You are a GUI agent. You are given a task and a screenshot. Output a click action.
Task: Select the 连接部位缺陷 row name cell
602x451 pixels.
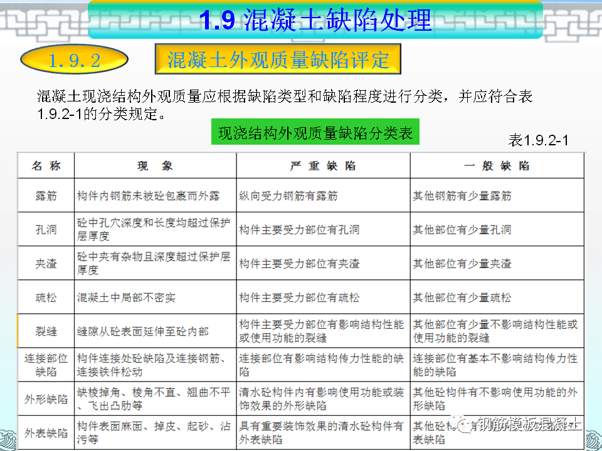pyautogui.click(x=46, y=365)
